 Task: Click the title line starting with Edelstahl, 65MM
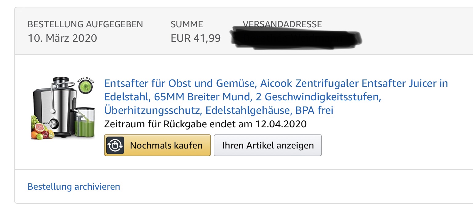click(243, 97)
